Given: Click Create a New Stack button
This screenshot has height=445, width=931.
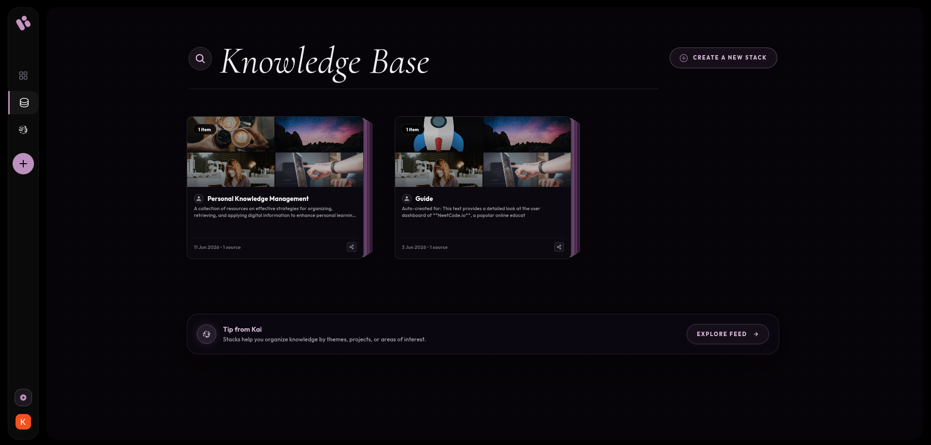Looking at the screenshot, I should [723, 58].
